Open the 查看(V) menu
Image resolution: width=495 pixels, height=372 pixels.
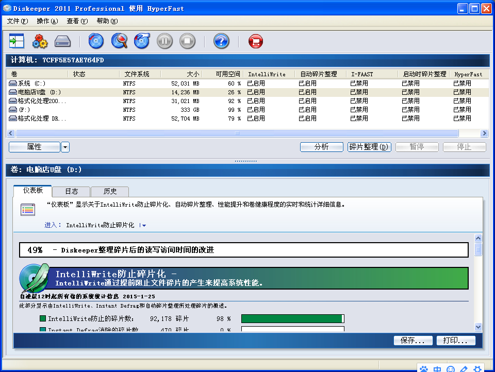click(77, 21)
